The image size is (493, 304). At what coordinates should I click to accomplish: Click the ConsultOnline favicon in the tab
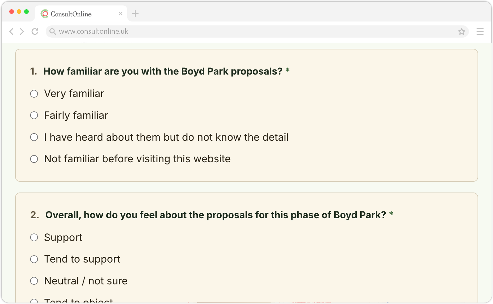[x=45, y=14]
